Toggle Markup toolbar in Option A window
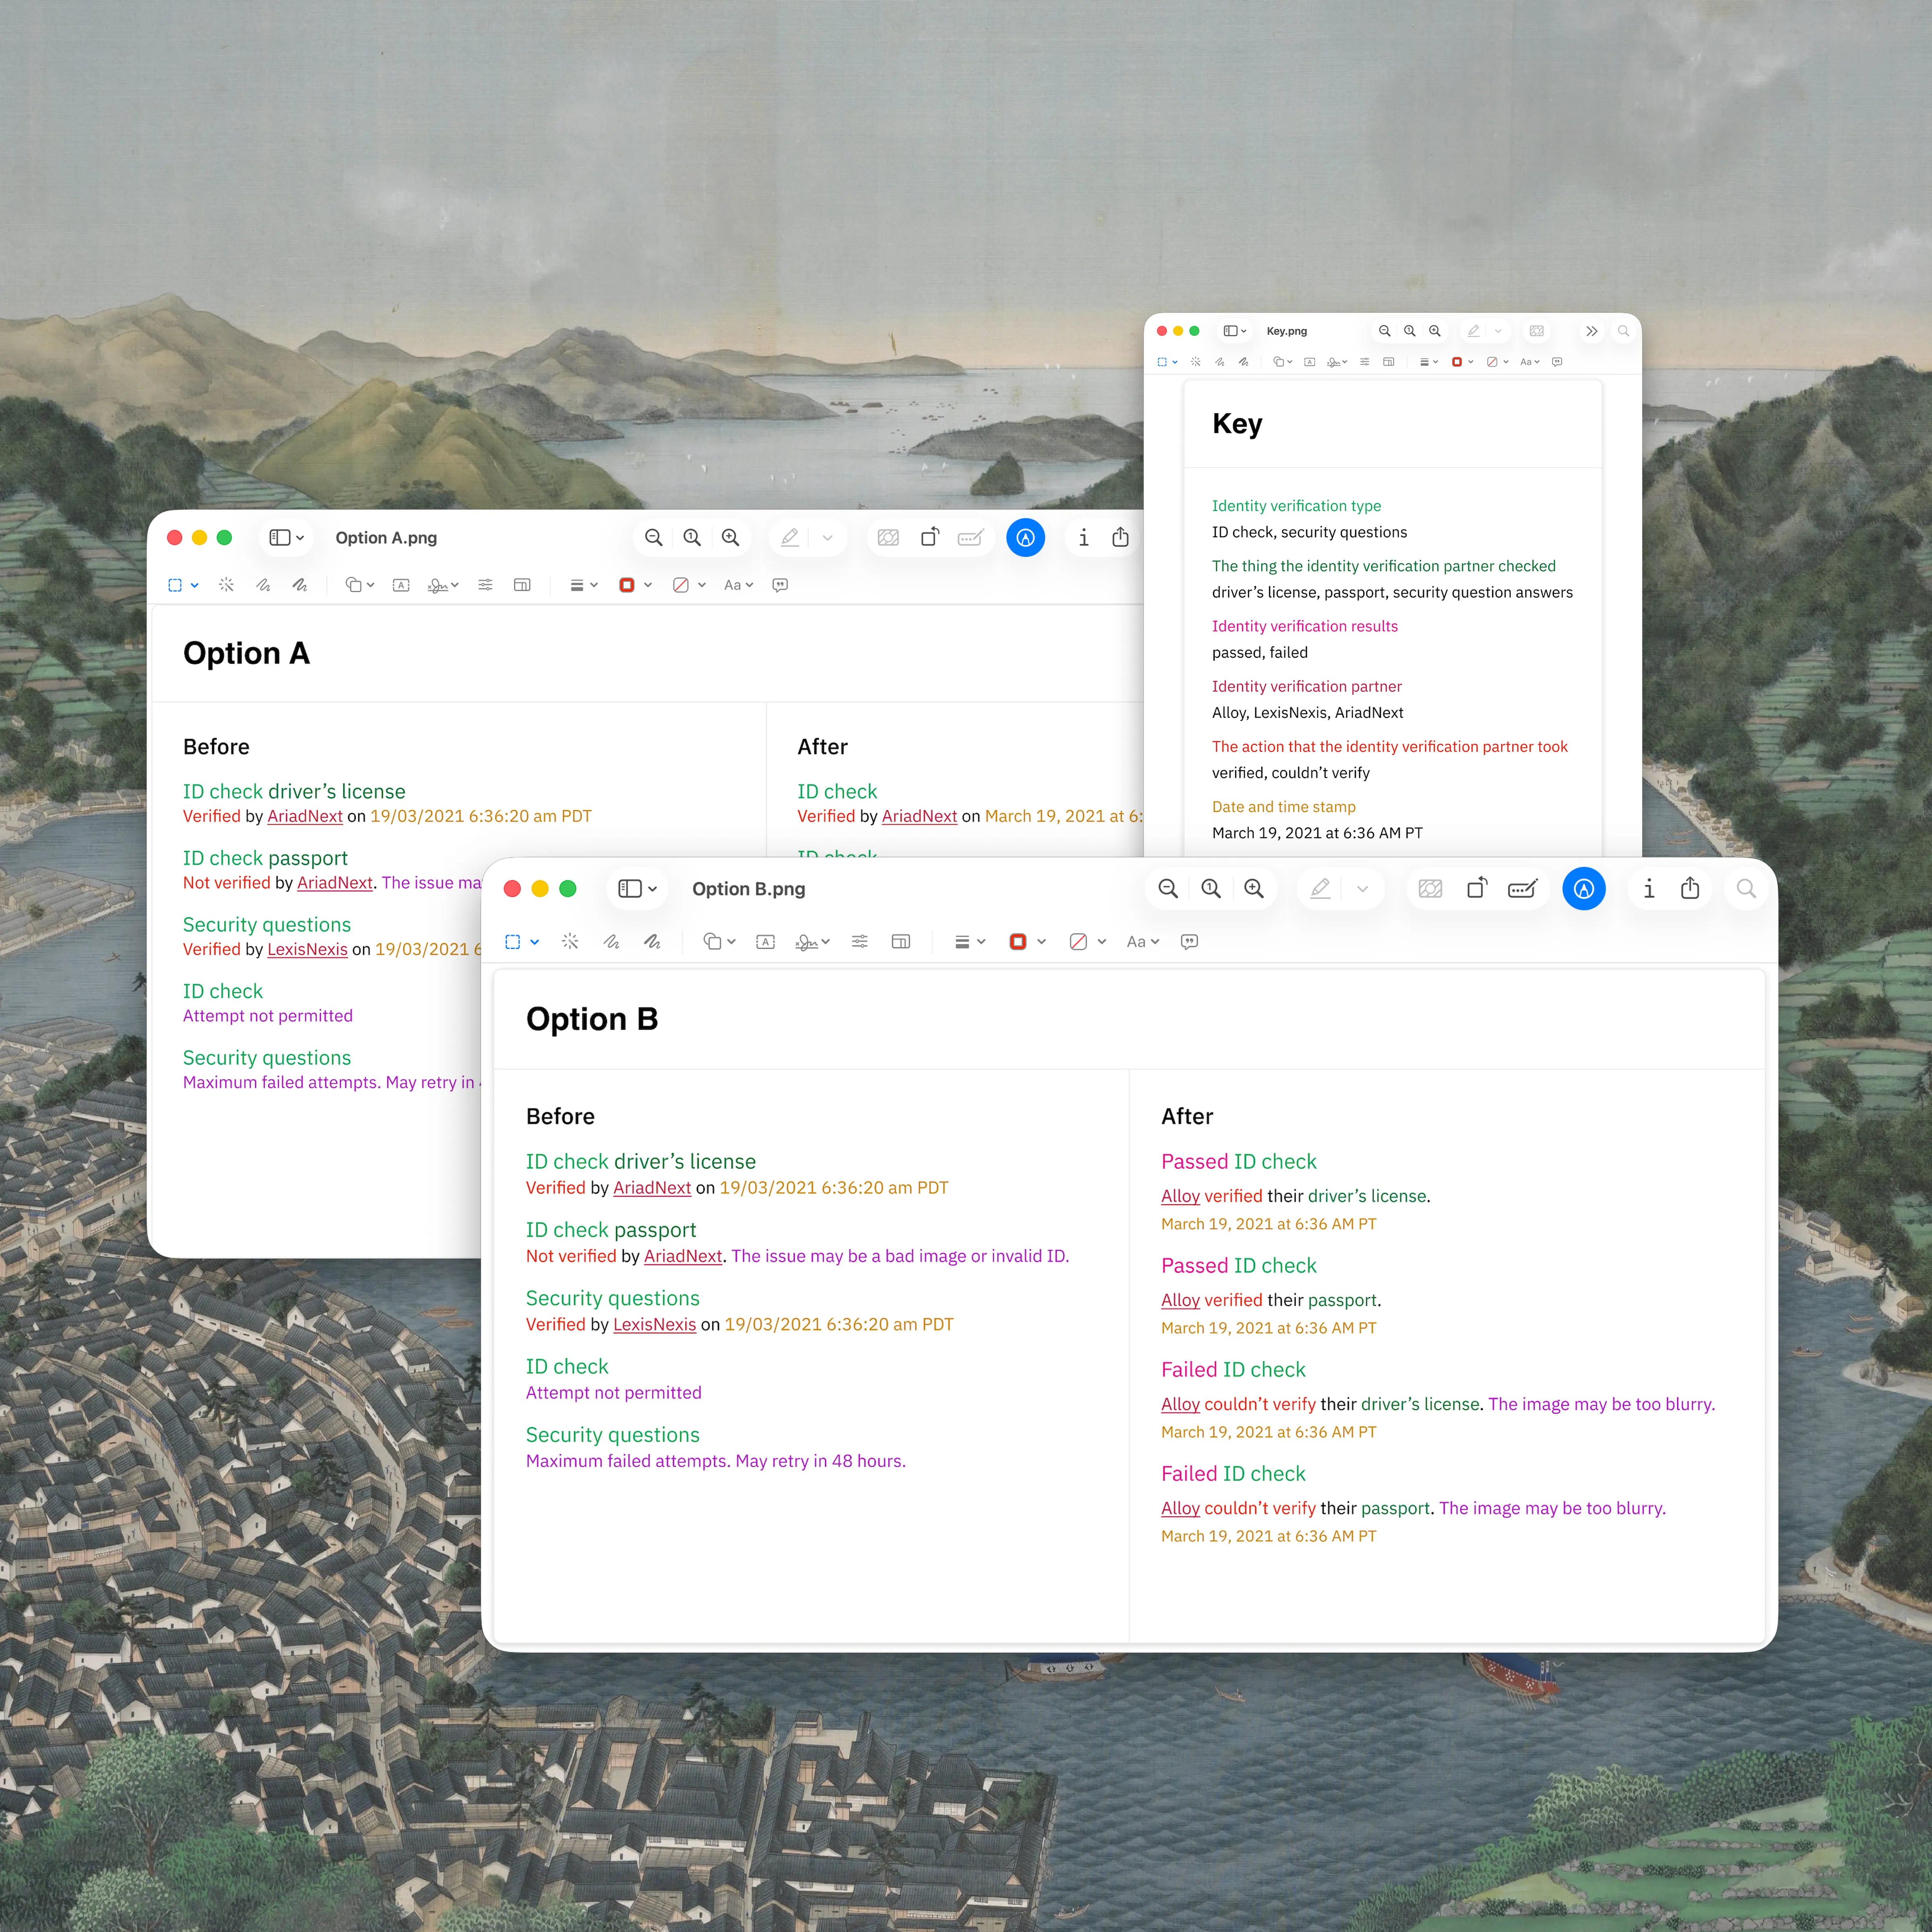The image size is (1932, 1932). click(1025, 538)
